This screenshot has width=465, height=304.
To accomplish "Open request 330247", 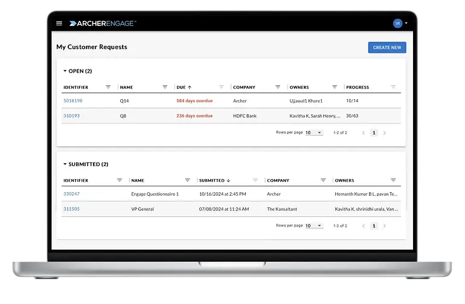I will coord(71,194).
